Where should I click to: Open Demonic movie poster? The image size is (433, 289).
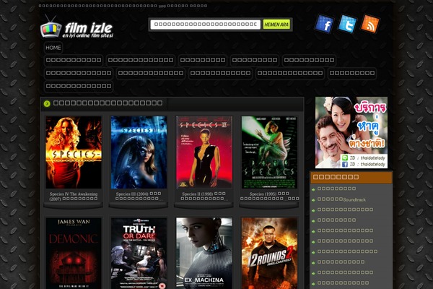point(74,254)
